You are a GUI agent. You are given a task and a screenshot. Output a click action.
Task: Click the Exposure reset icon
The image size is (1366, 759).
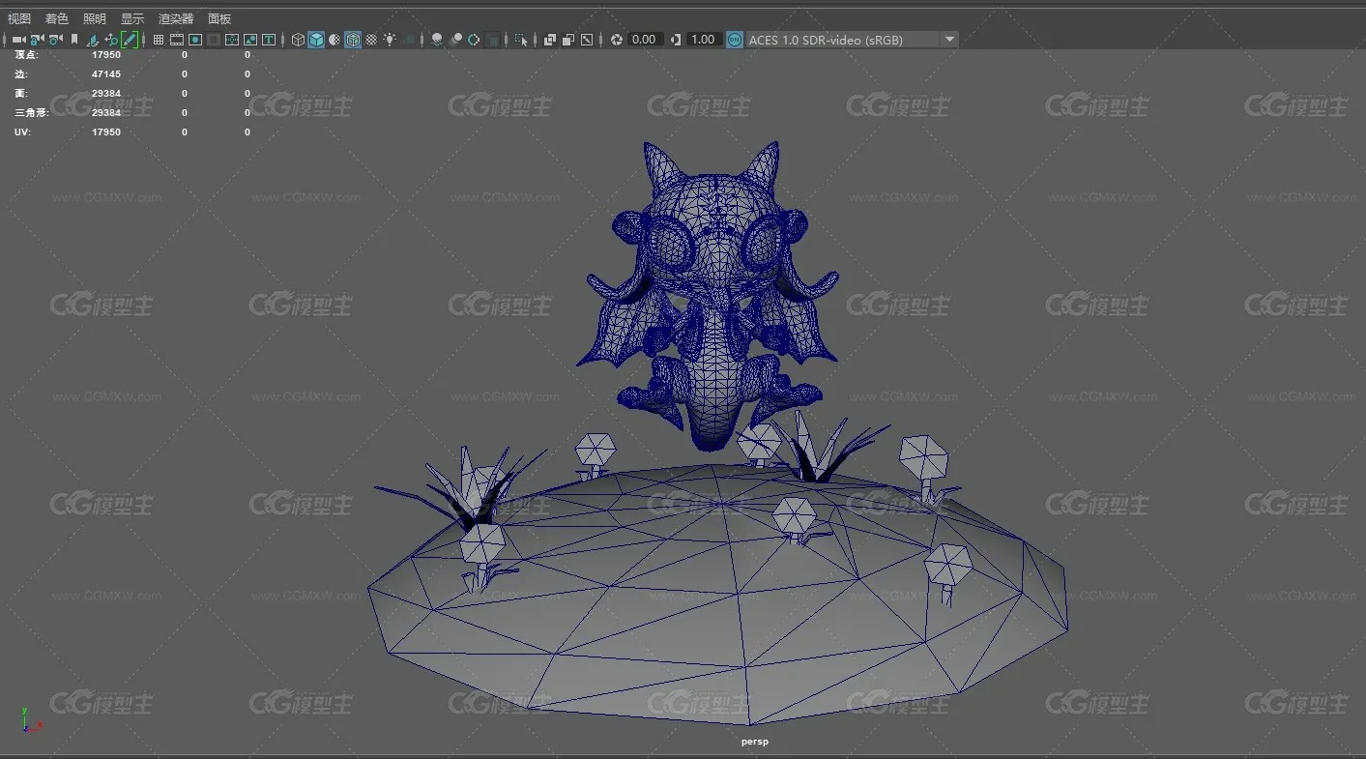(617, 40)
